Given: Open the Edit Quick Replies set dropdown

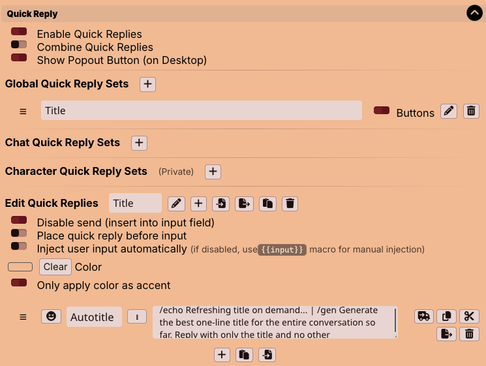Looking at the screenshot, I should (x=135, y=203).
